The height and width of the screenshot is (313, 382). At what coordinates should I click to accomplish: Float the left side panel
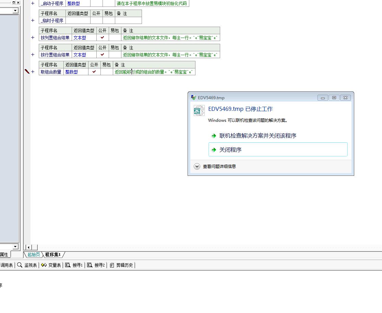click(14, 2)
